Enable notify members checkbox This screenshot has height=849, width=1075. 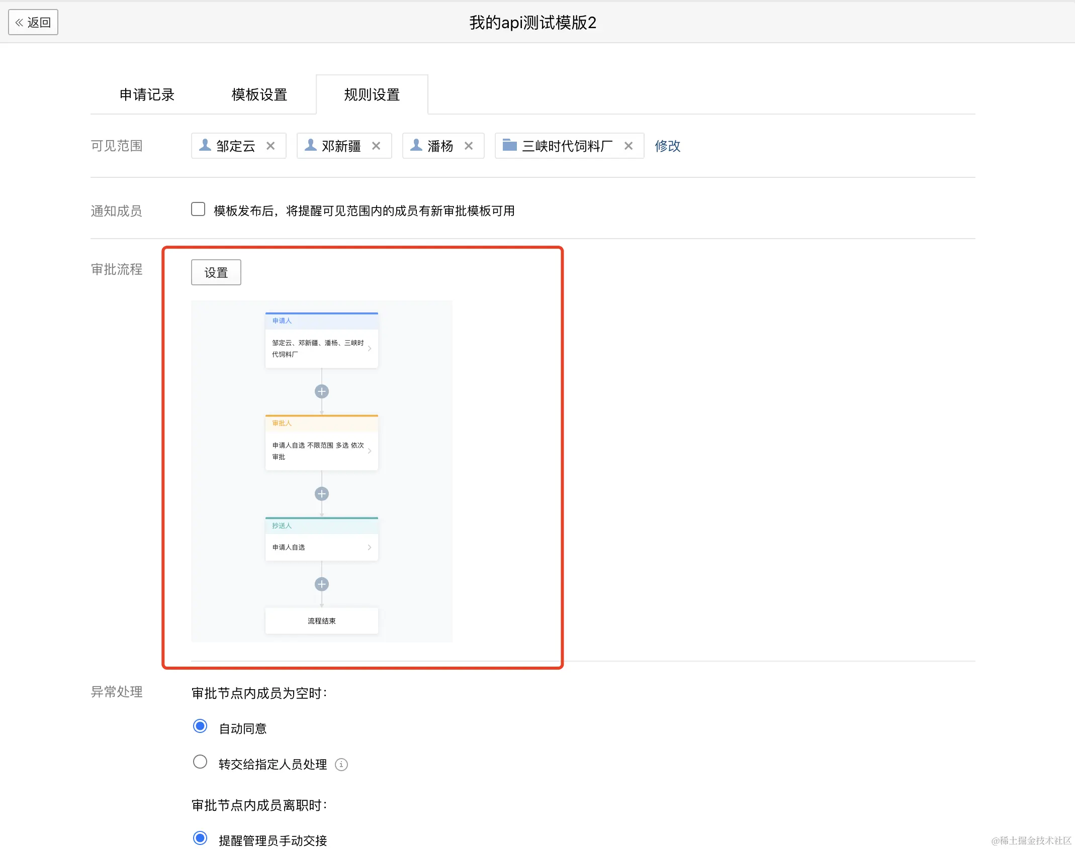coord(198,209)
